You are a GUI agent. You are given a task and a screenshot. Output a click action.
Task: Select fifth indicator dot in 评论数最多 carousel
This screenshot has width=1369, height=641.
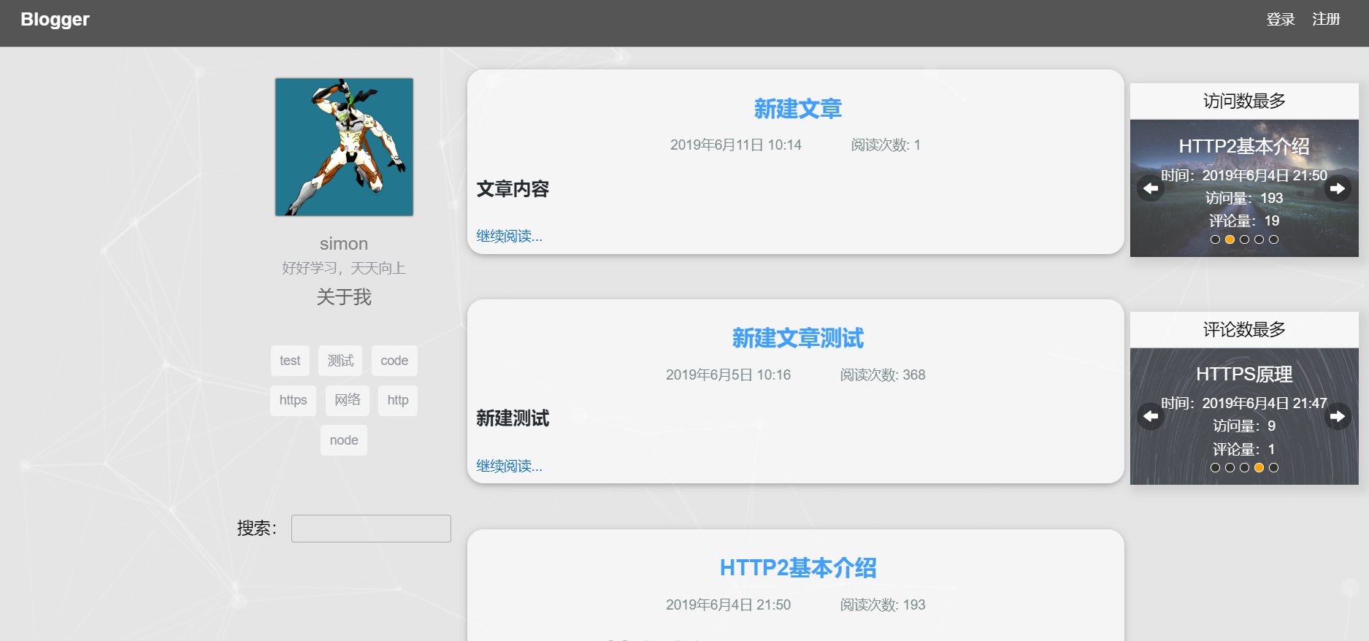pyautogui.click(x=1273, y=468)
